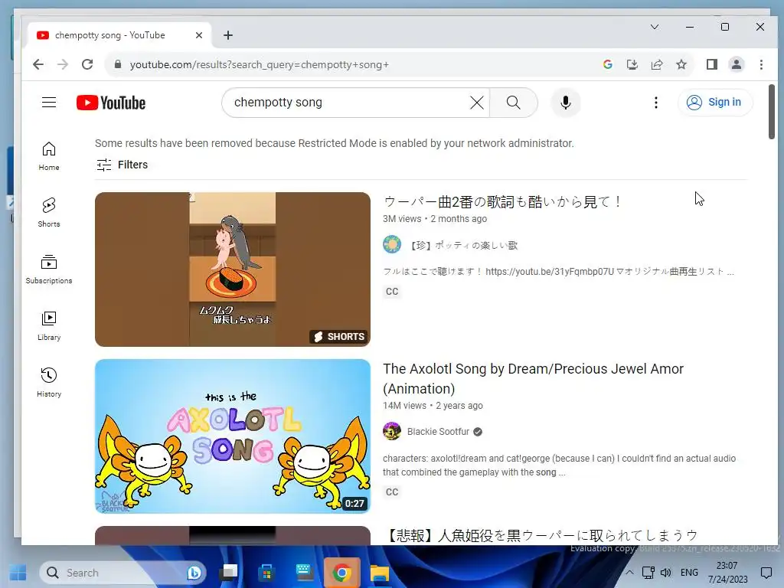The height and width of the screenshot is (588, 784).
Task: Click the install app icon in address bar
Action: (632, 64)
